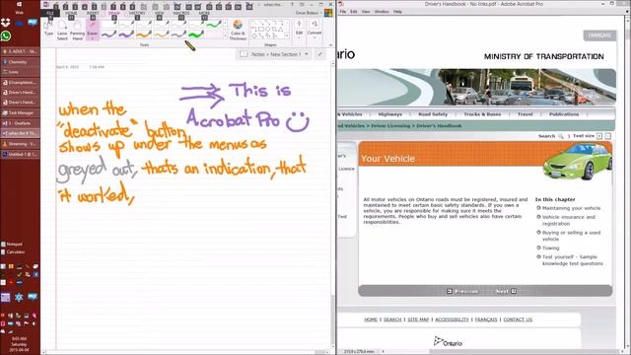The width and height of the screenshot is (631, 355).
Task: Click the Highways navigation tab
Action: pyautogui.click(x=390, y=114)
